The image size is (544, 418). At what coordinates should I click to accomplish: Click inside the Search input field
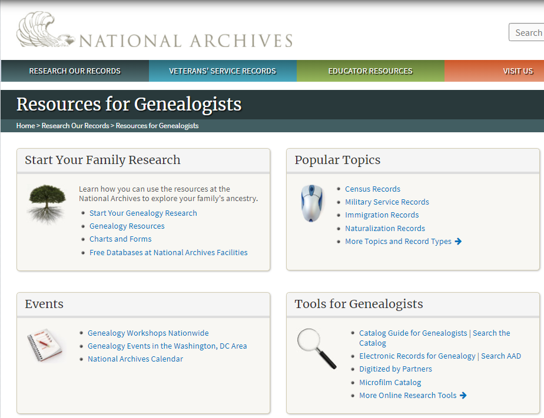[x=528, y=33]
